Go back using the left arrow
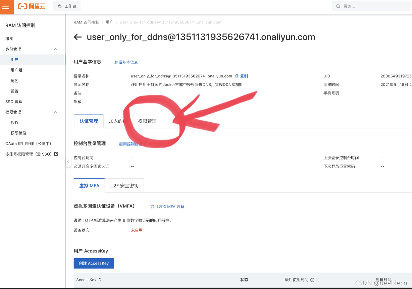 point(78,37)
